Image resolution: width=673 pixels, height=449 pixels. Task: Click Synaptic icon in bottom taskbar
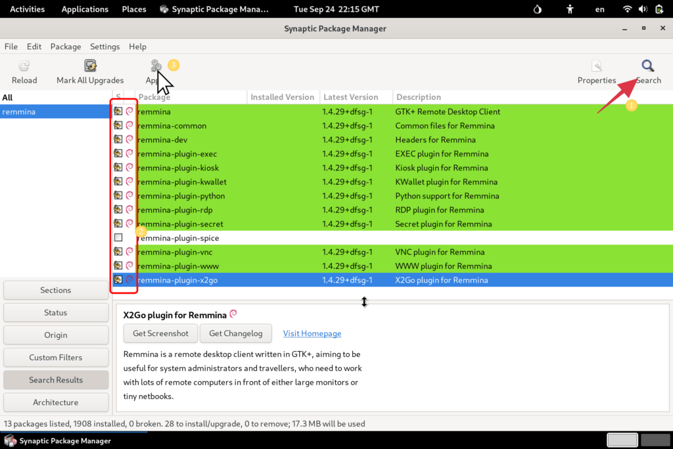(x=11, y=440)
